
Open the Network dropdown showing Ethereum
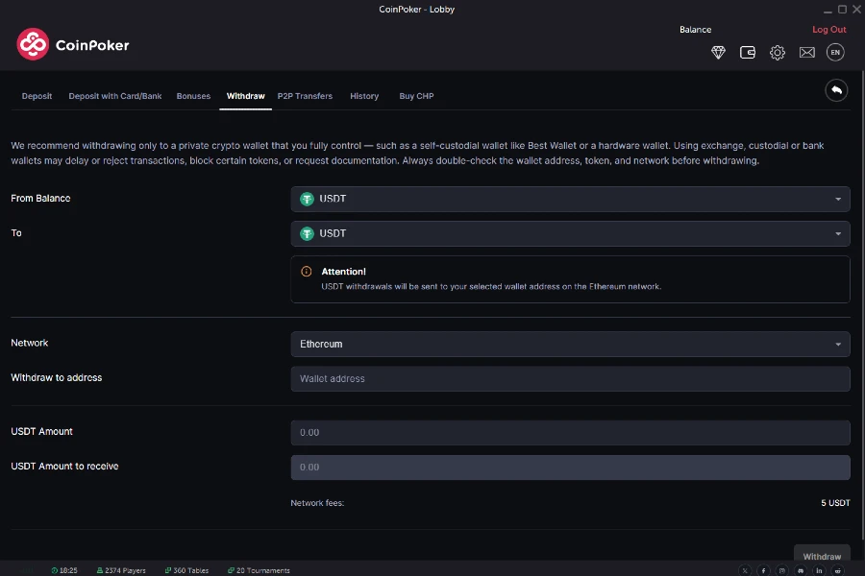(x=570, y=344)
